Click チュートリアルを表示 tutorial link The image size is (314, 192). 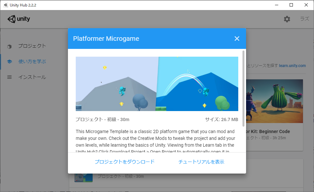pyautogui.click(x=201, y=162)
